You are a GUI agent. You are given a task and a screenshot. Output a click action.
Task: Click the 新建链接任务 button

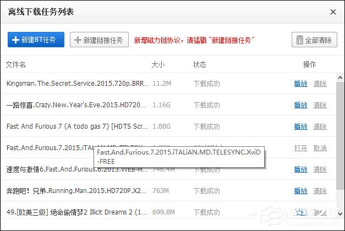coord(99,40)
